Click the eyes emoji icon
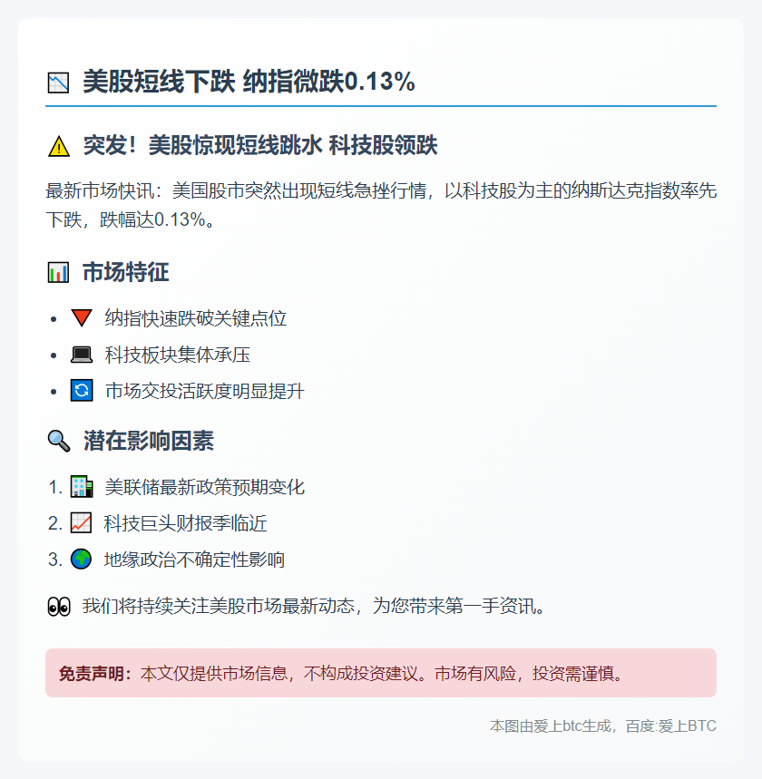 (58, 607)
